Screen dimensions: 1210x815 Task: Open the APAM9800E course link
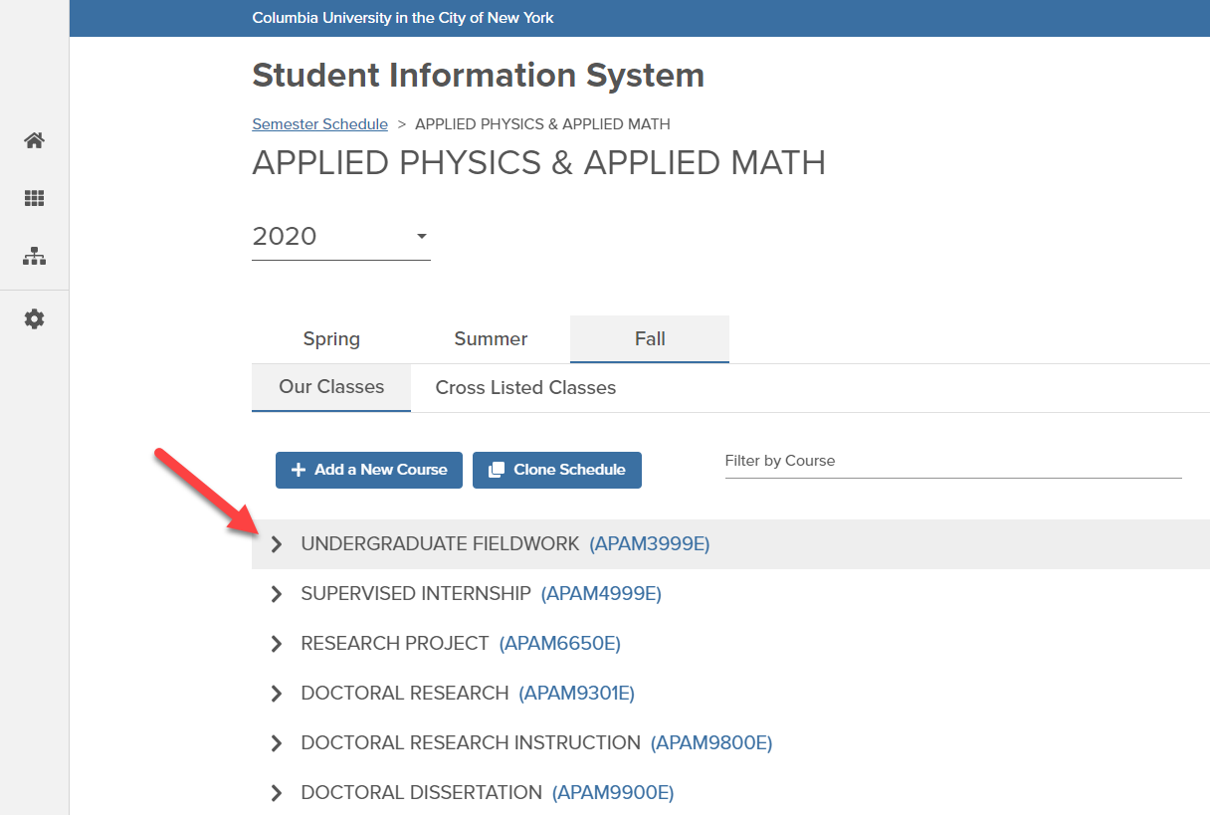point(711,743)
